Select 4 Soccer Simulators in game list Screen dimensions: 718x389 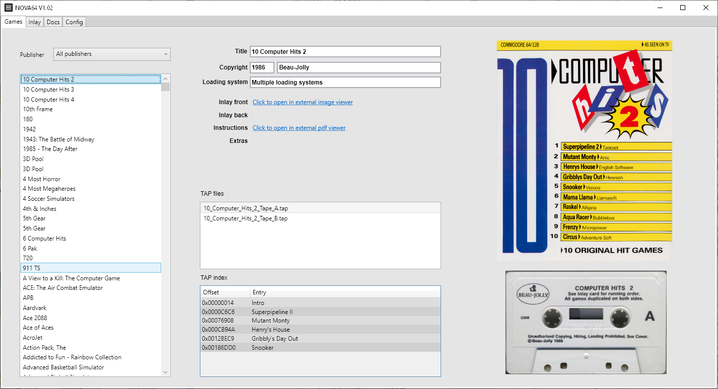[91, 199]
